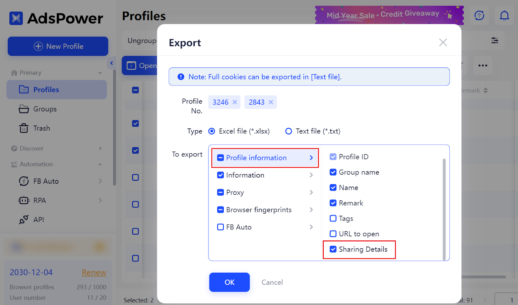Open the Trash sidebar item
518x305 pixels.
pyautogui.click(x=41, y=128)
